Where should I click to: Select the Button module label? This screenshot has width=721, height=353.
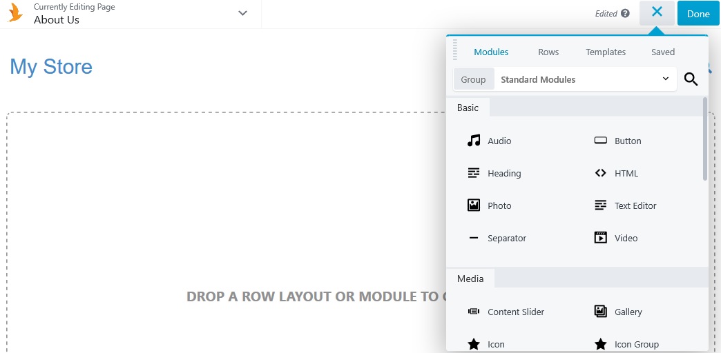pos(628,141)
